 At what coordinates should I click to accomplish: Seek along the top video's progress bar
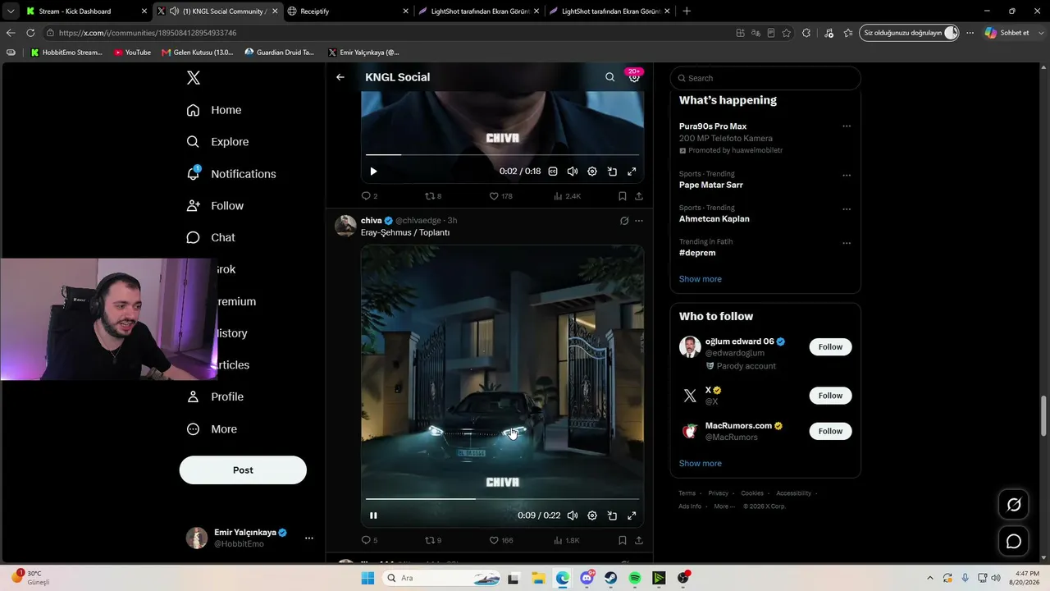coord(502,154)
